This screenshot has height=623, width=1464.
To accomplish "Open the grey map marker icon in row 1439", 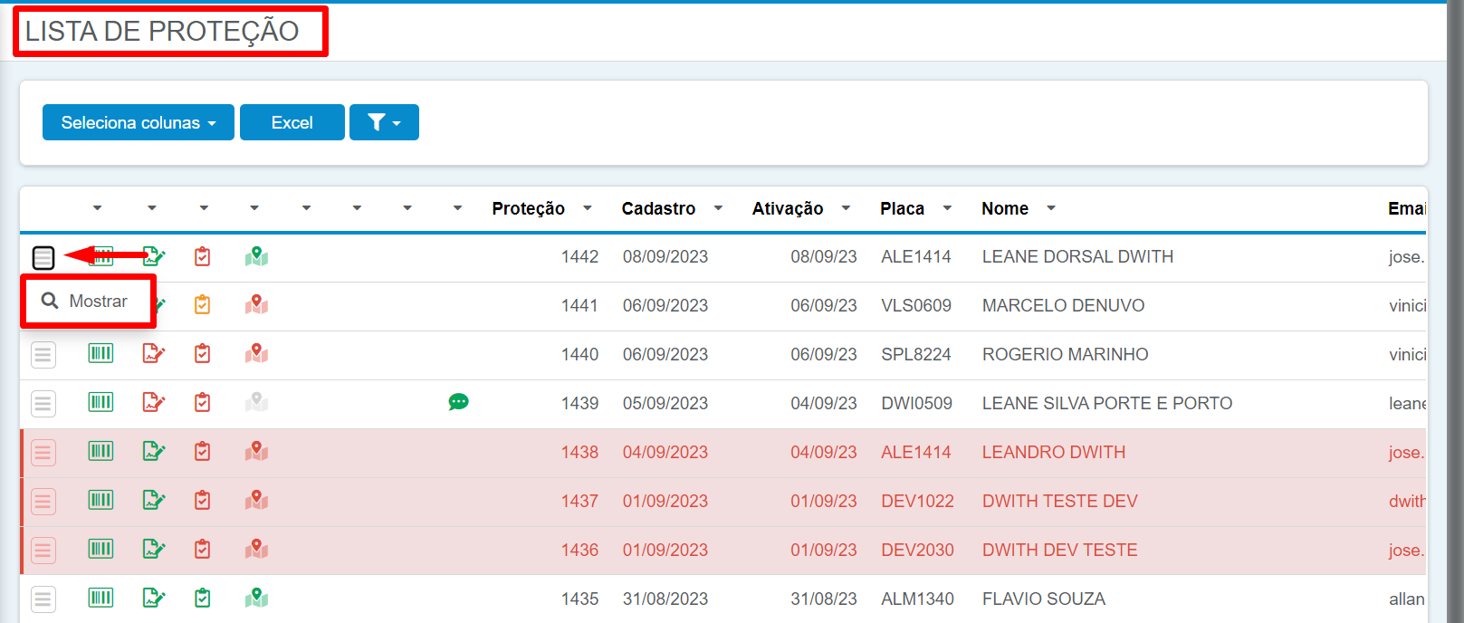I will click(x=256, y=402).
